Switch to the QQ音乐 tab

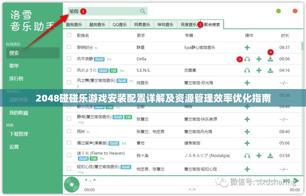120,25
